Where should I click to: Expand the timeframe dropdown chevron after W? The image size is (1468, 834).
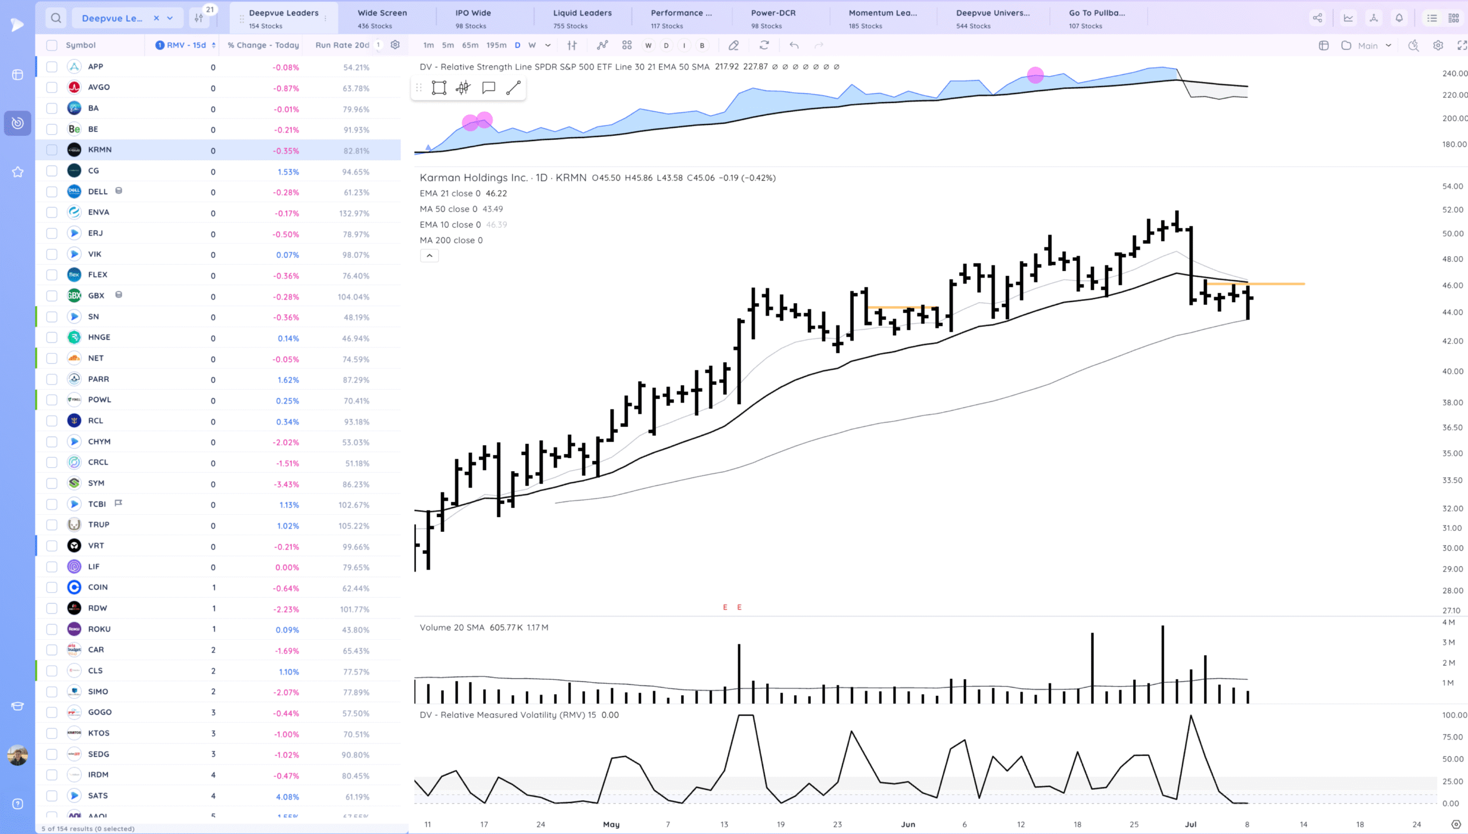tap(548, 45)
